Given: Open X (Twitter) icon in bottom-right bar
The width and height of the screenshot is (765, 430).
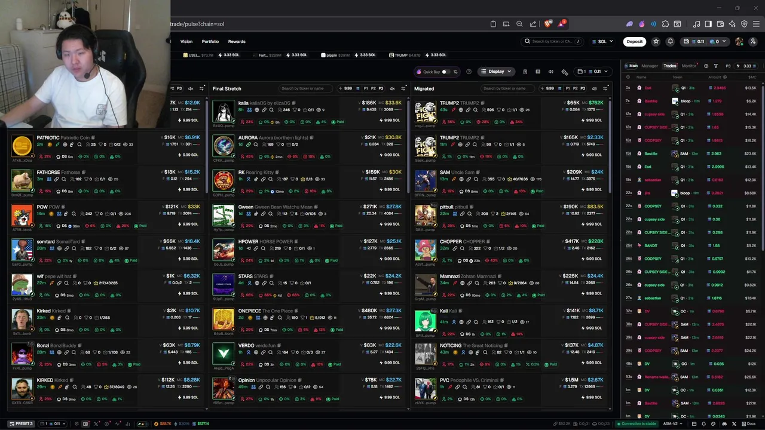Looking at the screenshot, I should pos(734,423).
